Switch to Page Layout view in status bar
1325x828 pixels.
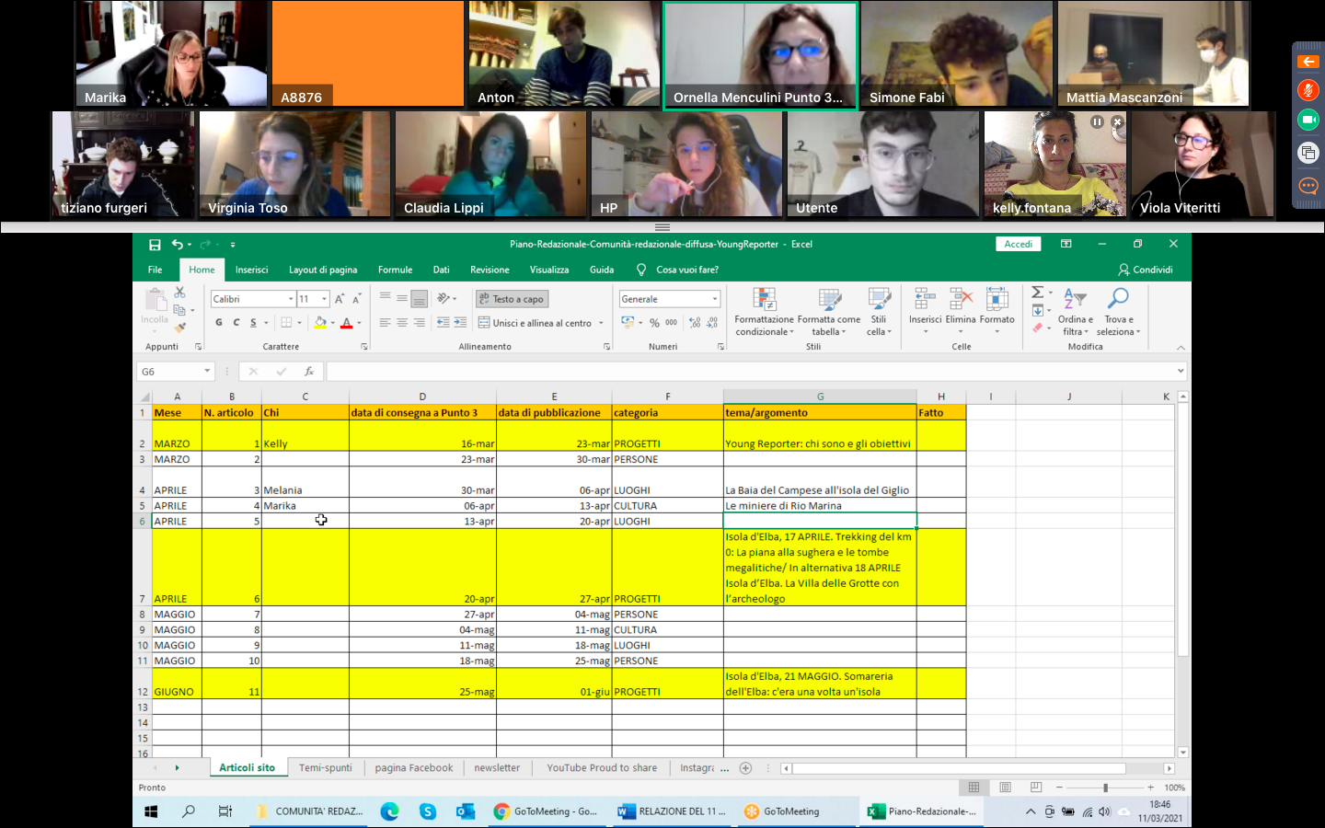[1006, 788]
